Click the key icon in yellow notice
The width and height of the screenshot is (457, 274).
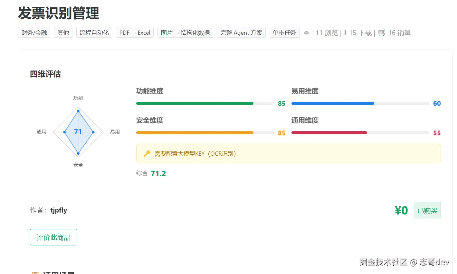[x=147, y=153]
